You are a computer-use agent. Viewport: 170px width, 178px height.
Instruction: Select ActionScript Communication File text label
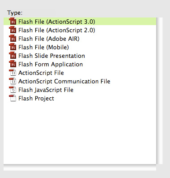click(x=64, y=81)
